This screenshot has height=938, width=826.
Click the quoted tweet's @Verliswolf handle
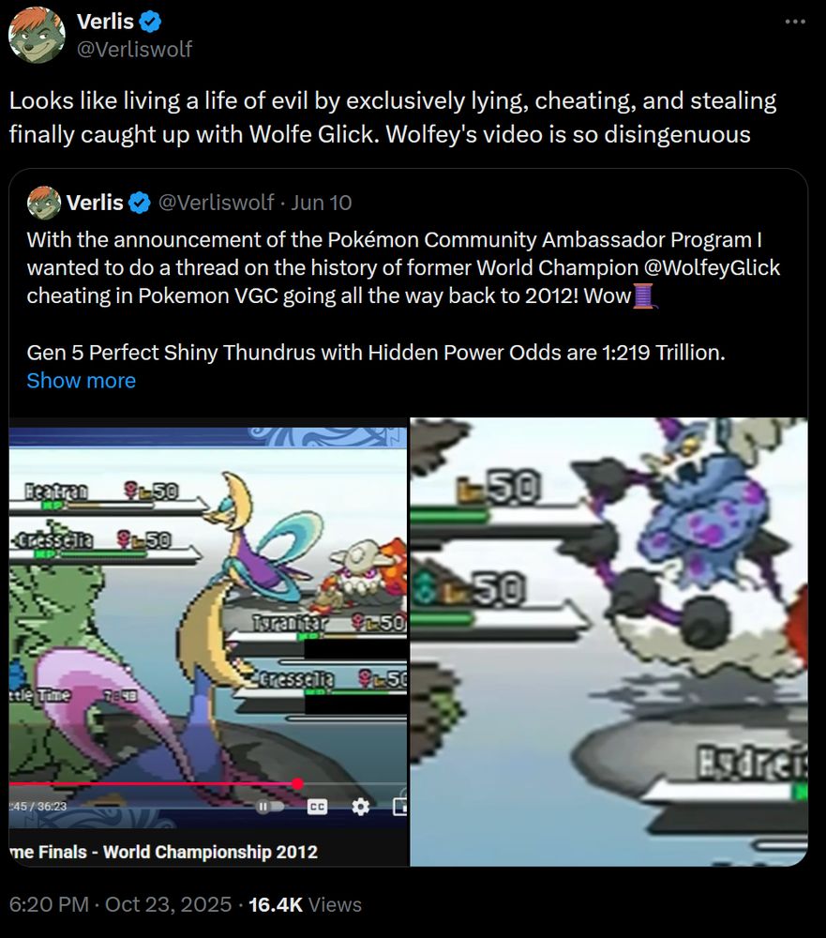point(216,203)
